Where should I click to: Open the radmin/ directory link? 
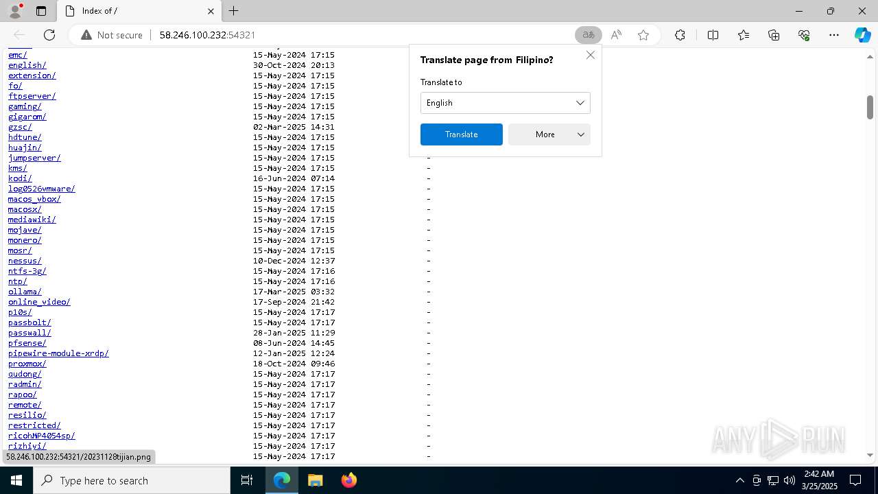[25, 384]
